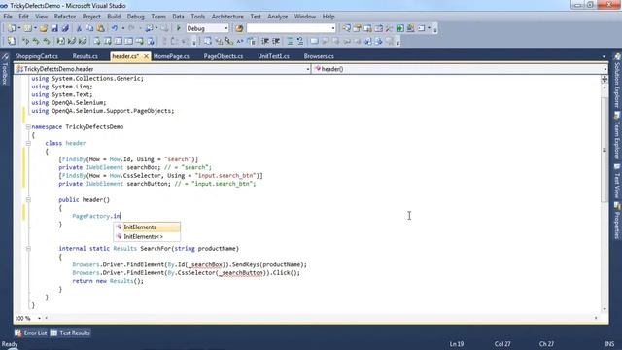Switch to the UnitTest1.cs tab
The height and width of the screenshot is (350, 622).
tap(273, 56)
